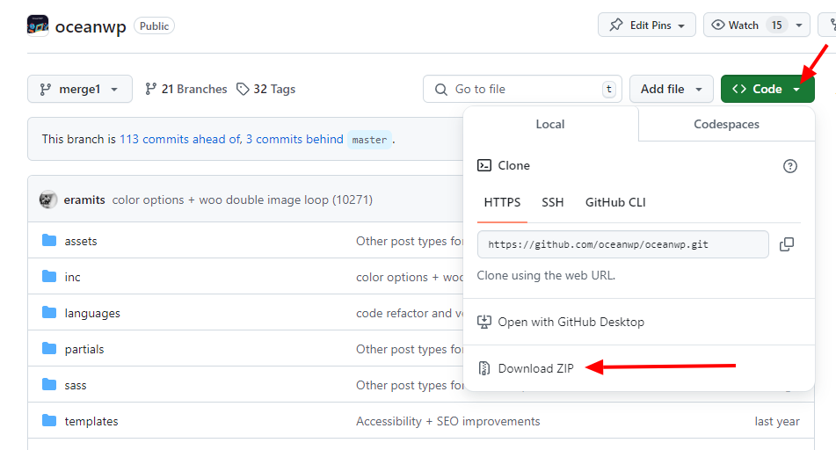Screen dimensions: 836x450
Task: Open the 3 commits behind link
Action: click(294, 139)
